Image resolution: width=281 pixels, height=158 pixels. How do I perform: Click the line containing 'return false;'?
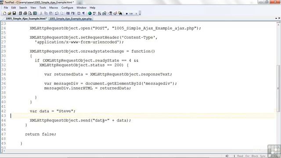coord(40,134)
